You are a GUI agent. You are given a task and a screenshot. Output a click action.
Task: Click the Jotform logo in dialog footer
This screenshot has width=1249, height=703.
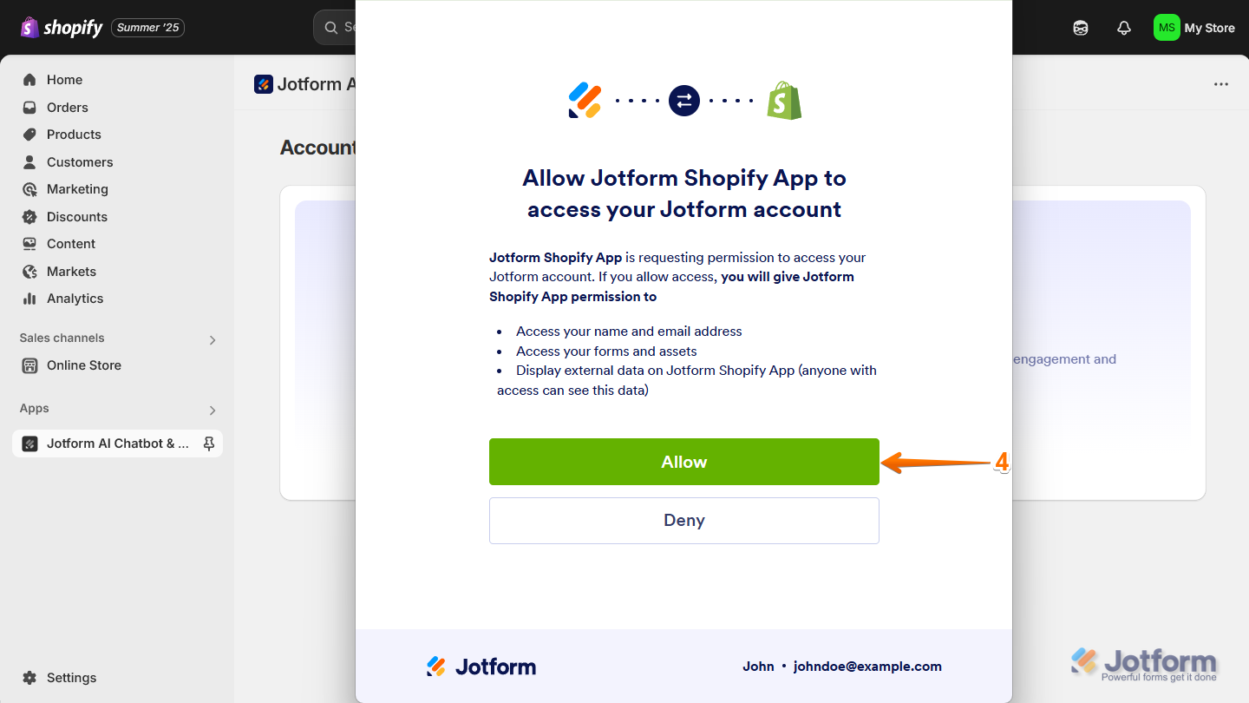point(481,667)
